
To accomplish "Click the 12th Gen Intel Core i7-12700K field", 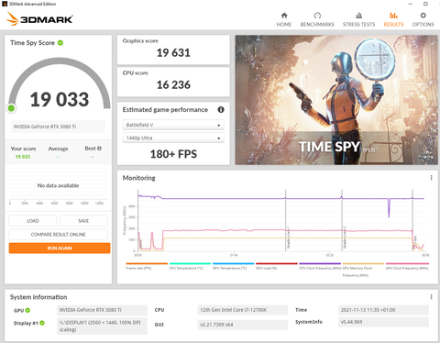I will point(243,310).
